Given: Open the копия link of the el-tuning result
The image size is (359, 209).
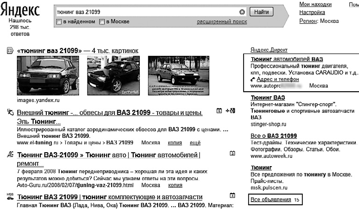Looking at the screenshot, I should (175, 143).
